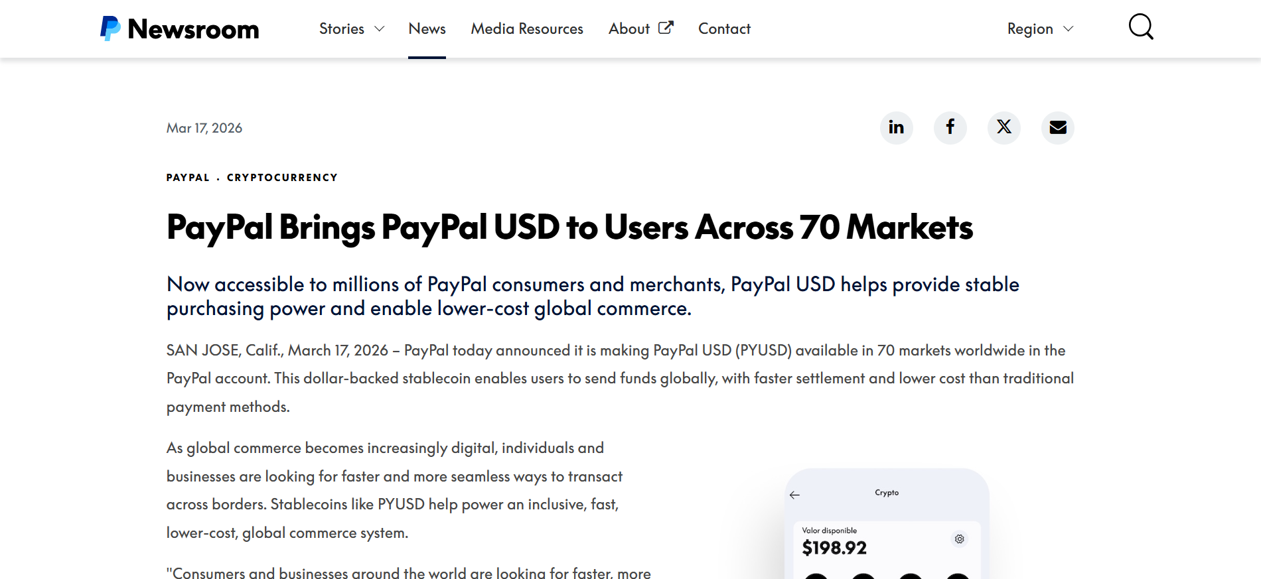Click the headline PayPal Brings PayPal USD

coord(569,227)
